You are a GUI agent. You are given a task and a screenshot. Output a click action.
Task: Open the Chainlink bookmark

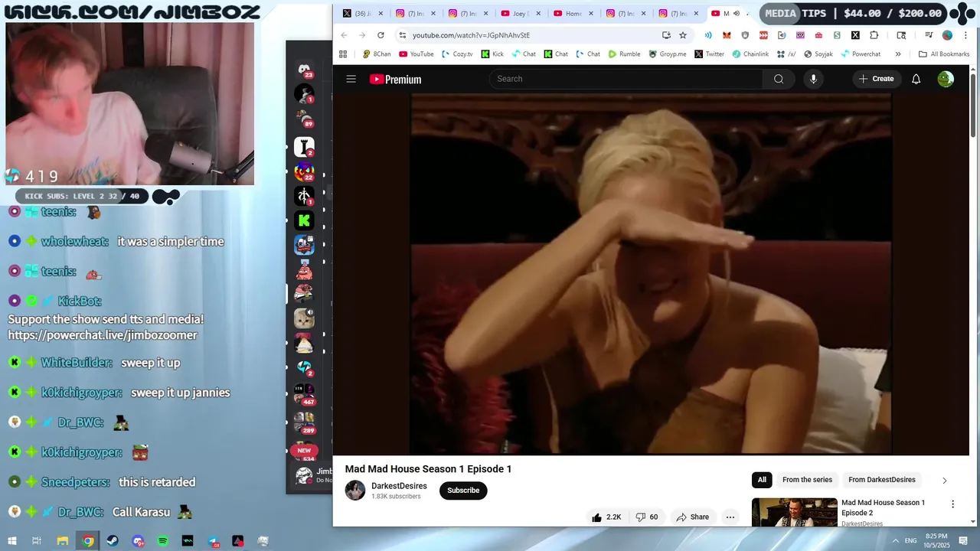tap(750, 54)
